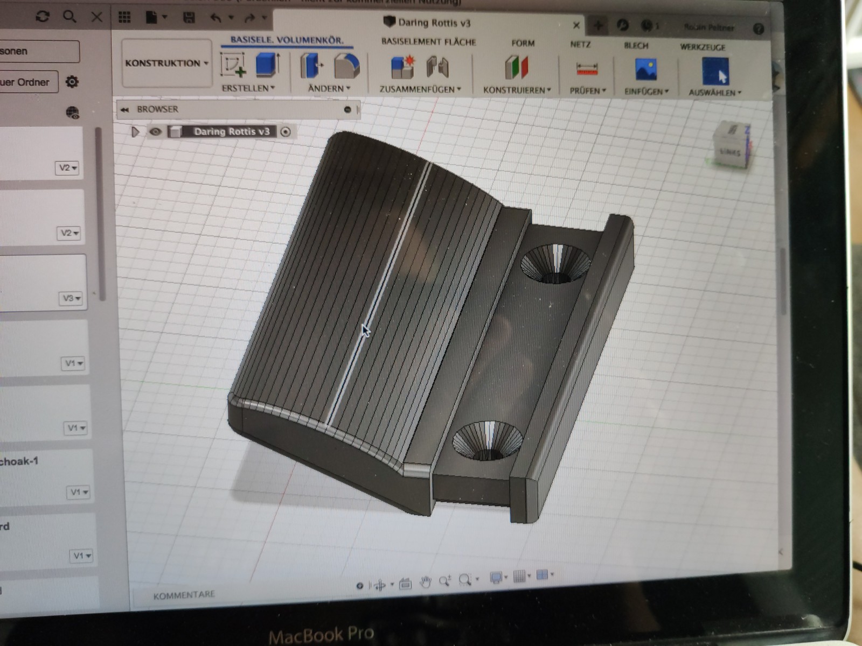
Task: Toggle visibility eye of Daring Rottis v3
Action: (x=155, y=132)
